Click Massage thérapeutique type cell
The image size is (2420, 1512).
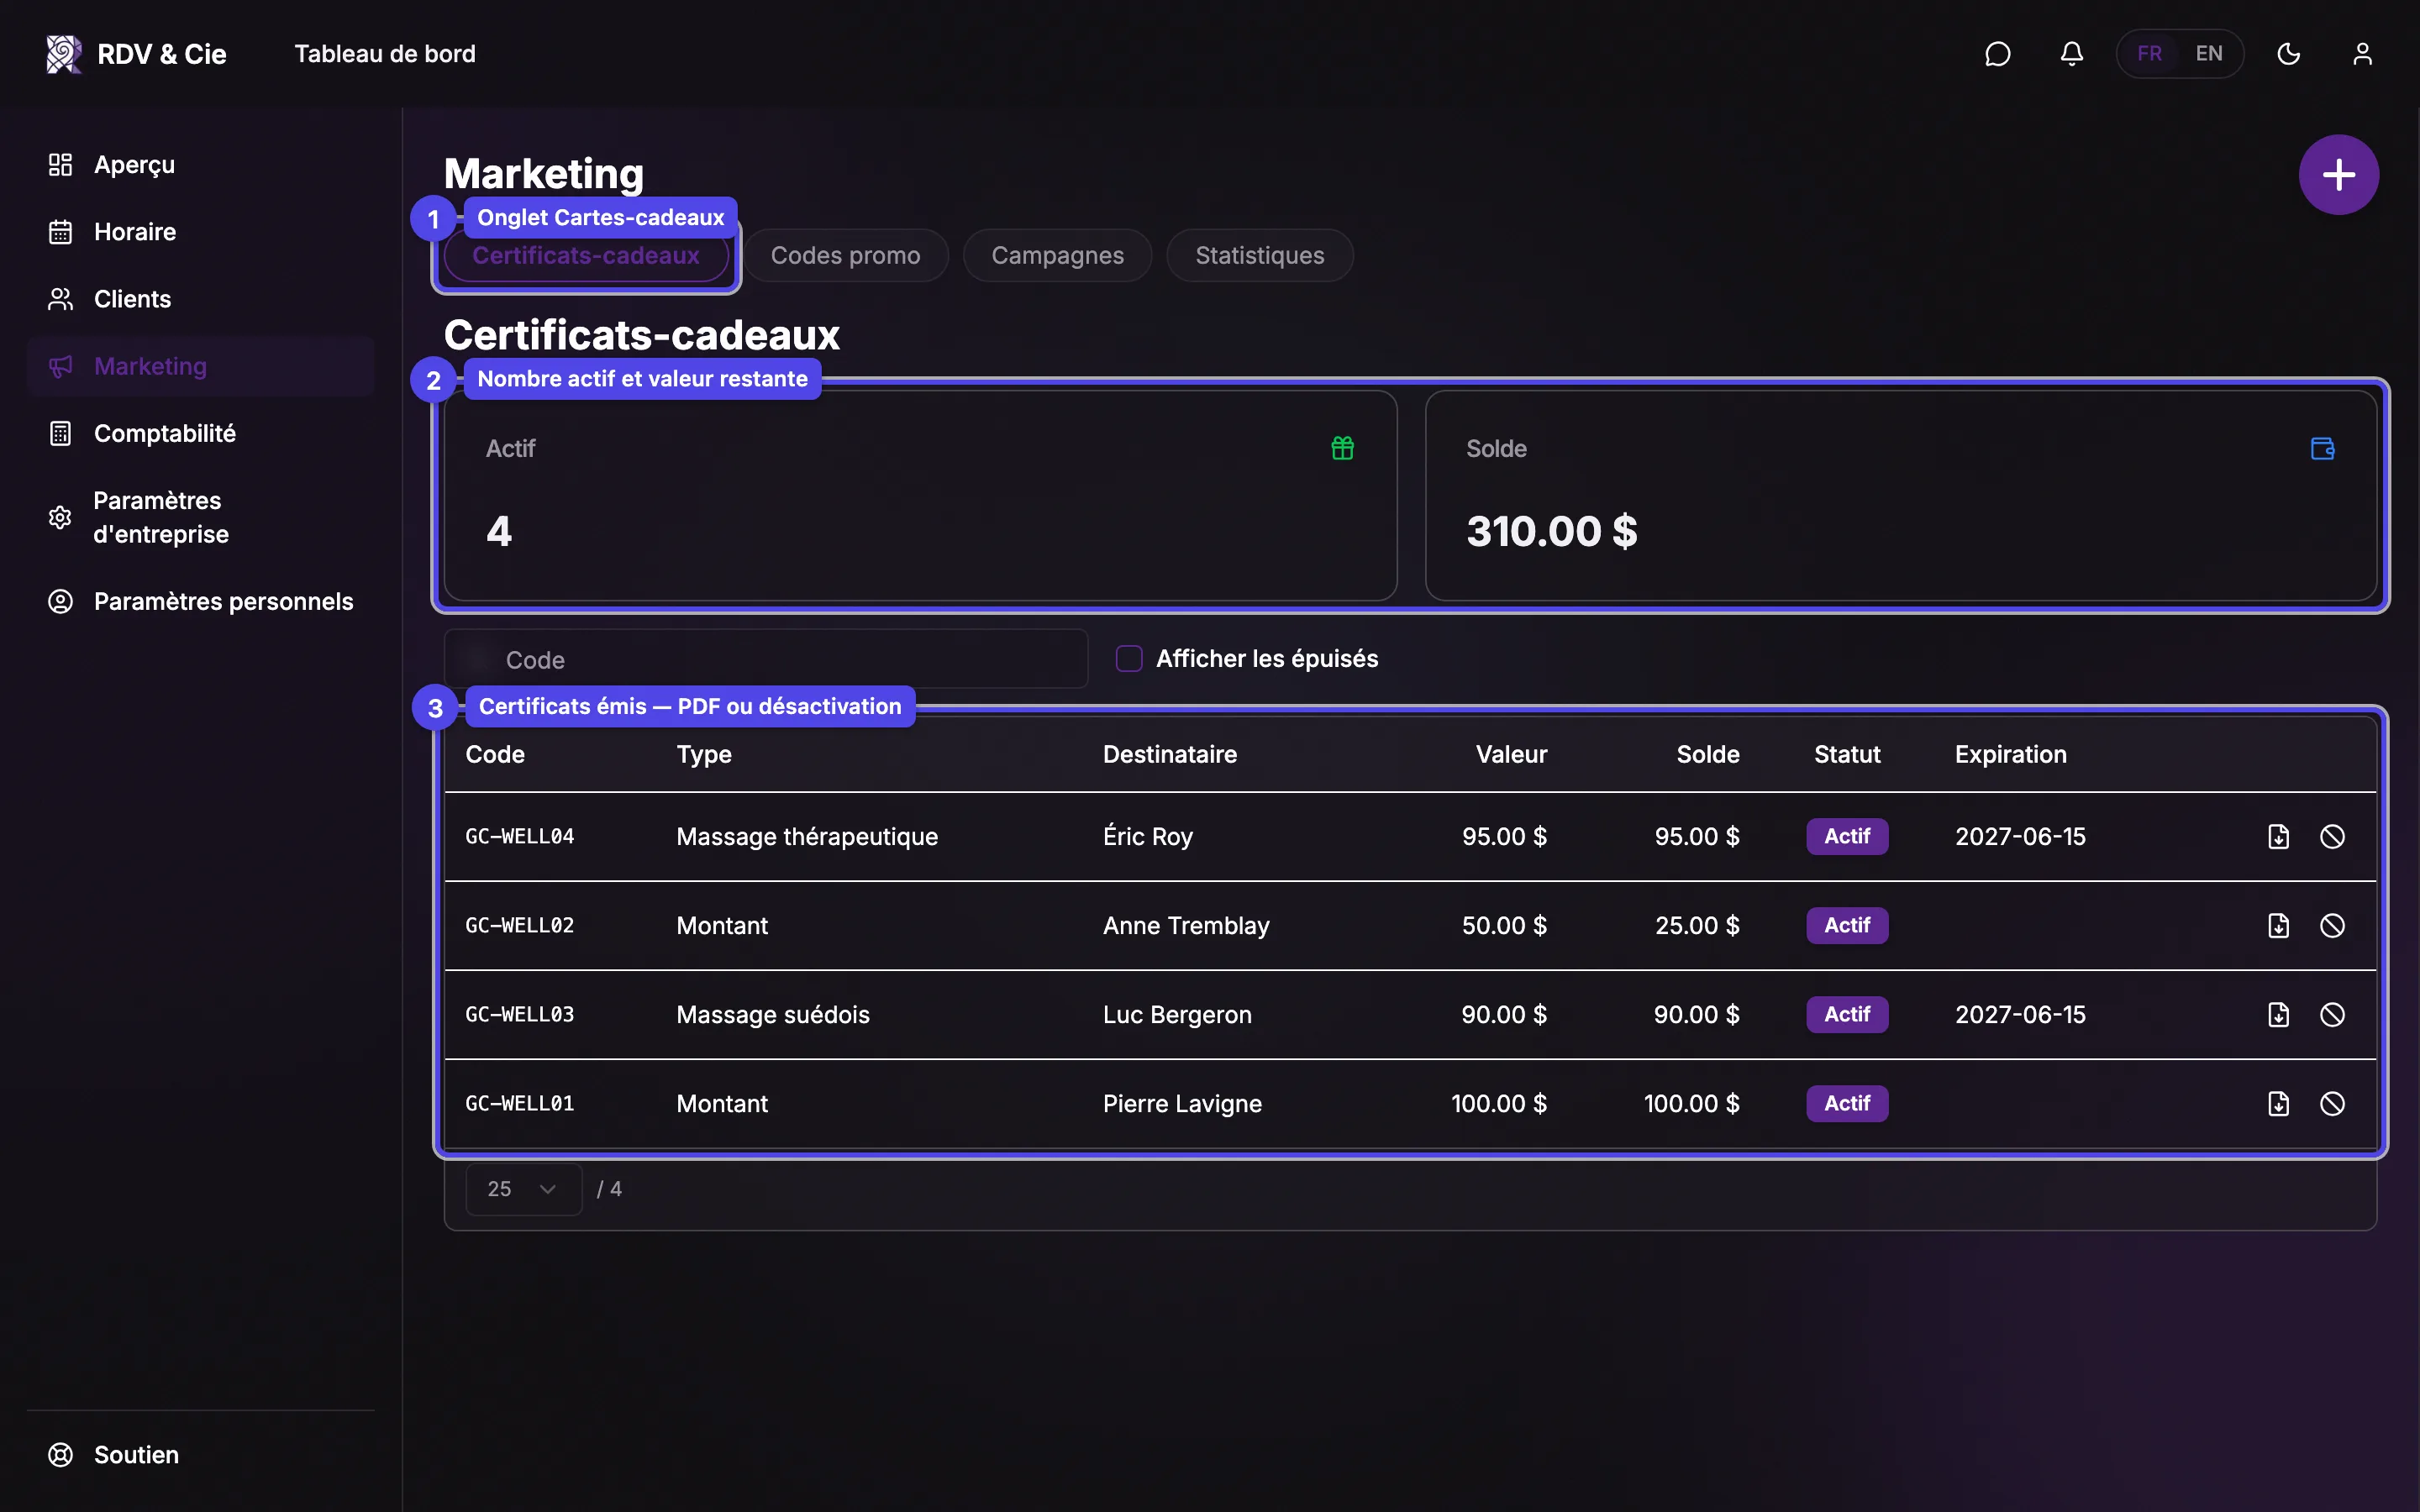[807, 837]
